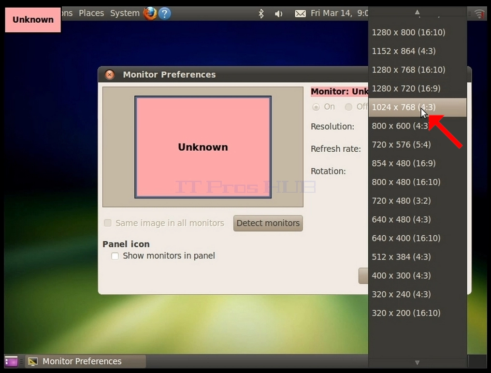491x373 pixels.
Task: Select the Unknown monitor preview rectangle
Action: tap(203, 147)
